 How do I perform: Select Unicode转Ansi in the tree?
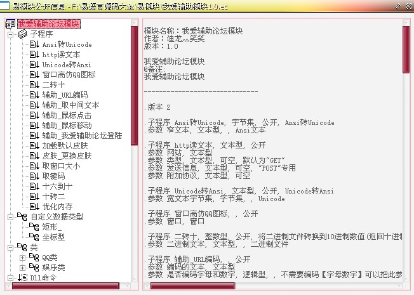[67, 65]
